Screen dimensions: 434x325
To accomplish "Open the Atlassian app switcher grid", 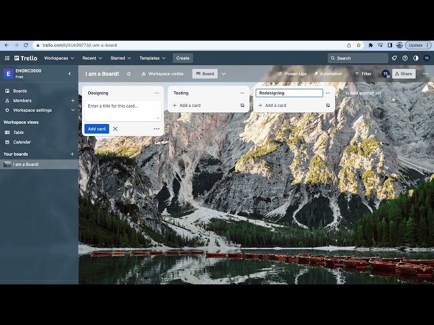I will pyautogui.click(x=7, y=58).
